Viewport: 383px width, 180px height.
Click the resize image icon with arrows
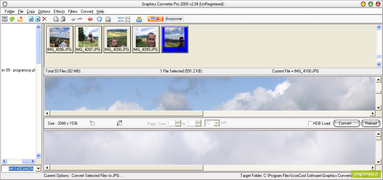120,123
